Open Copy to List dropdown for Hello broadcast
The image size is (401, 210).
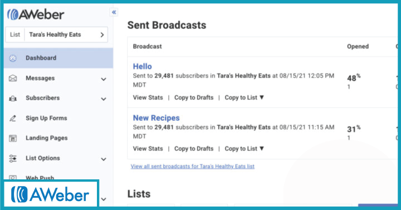click(x=244, y=97)
